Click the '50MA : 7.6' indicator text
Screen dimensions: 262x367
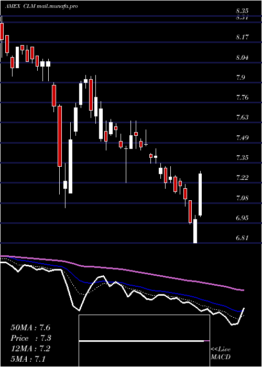[30, 328]
